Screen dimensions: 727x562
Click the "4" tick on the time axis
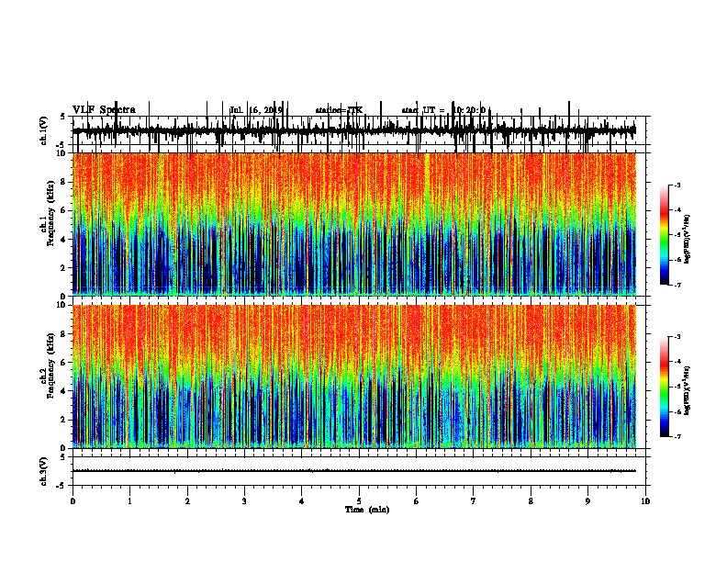coord(302,501)
